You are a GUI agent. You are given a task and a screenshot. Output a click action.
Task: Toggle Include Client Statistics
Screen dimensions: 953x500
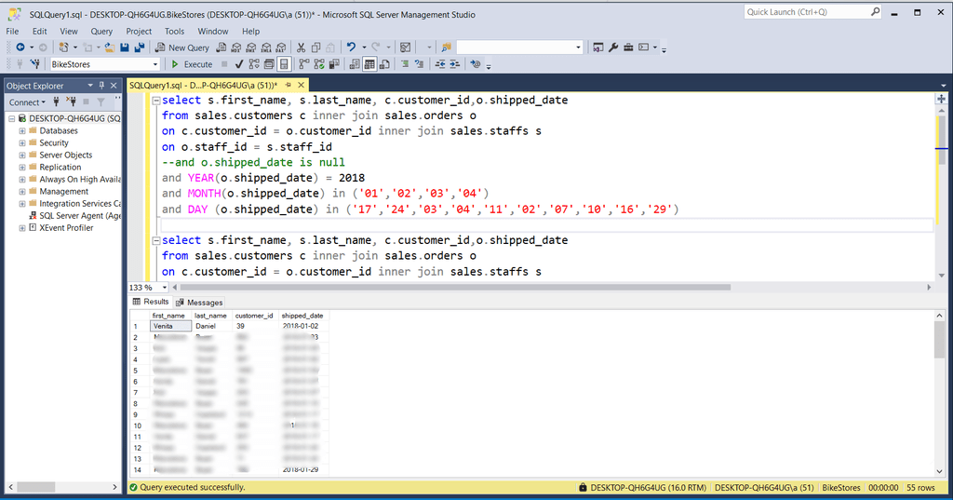334,64
